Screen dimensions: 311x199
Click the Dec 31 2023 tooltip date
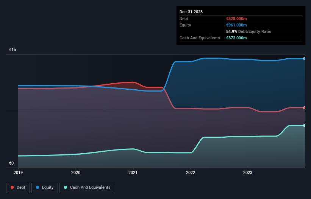point(191,12)
